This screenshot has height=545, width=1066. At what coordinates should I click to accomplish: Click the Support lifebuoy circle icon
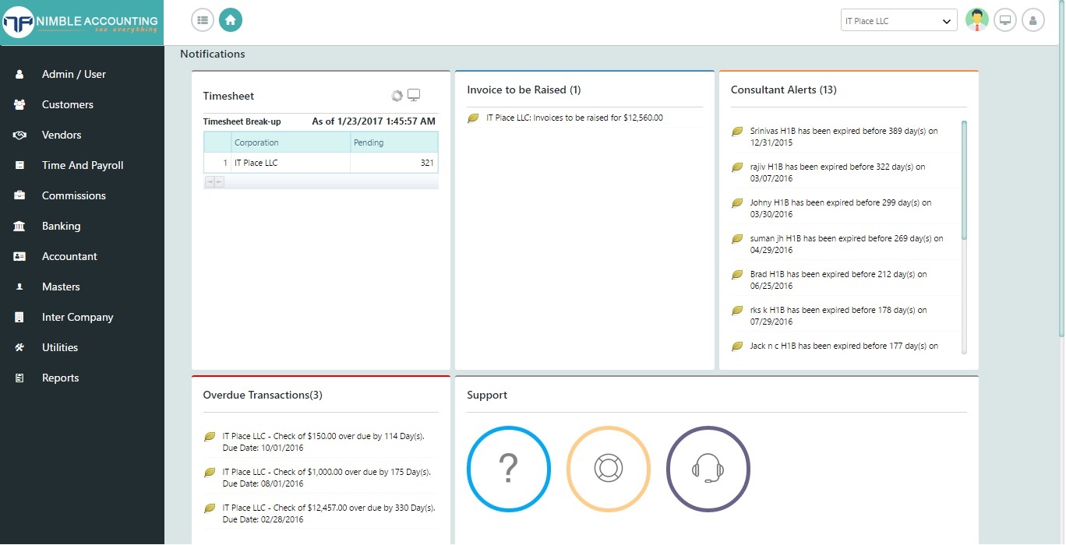pos(609,469)
